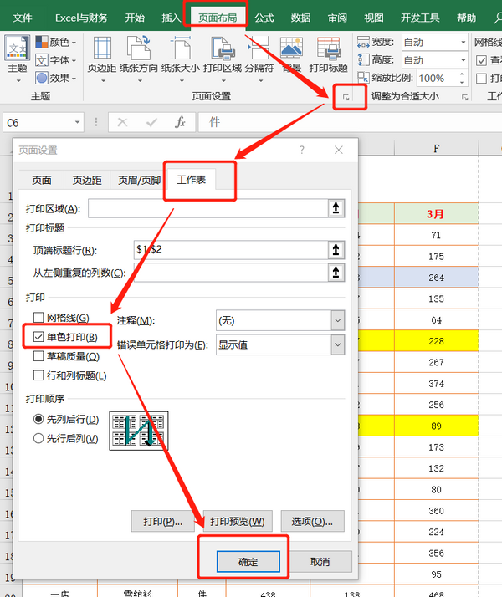The height and width of the screenshot is (597, 502).
Task: Switch to the 页面 dialog tab
Action: [42, 180]
